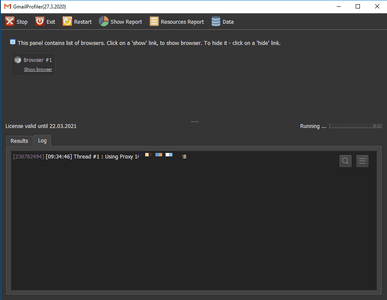Click the Data database icon

[216, 22]
